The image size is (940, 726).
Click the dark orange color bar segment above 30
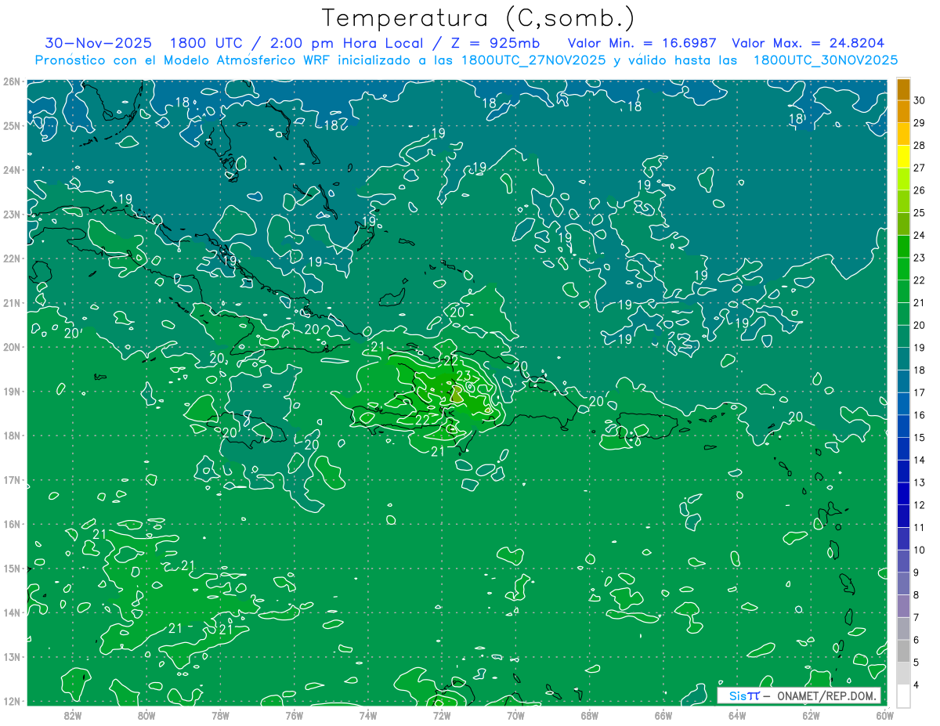[903, 89]
